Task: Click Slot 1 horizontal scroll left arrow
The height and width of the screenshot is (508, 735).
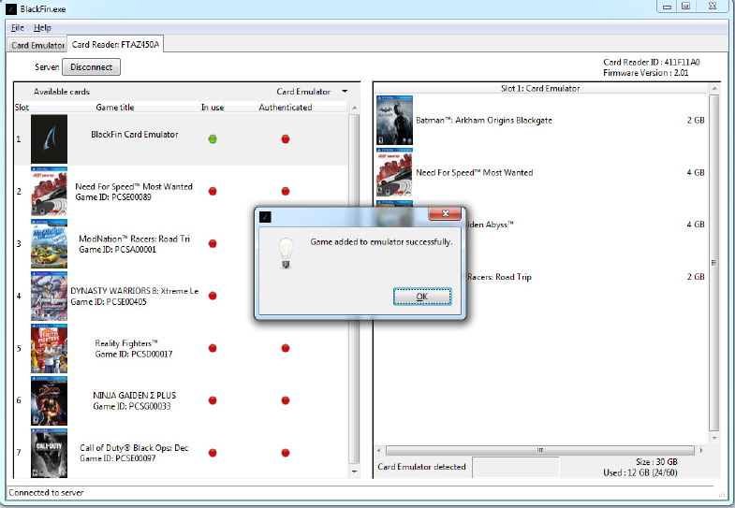Action: click(x=379, y=450)
